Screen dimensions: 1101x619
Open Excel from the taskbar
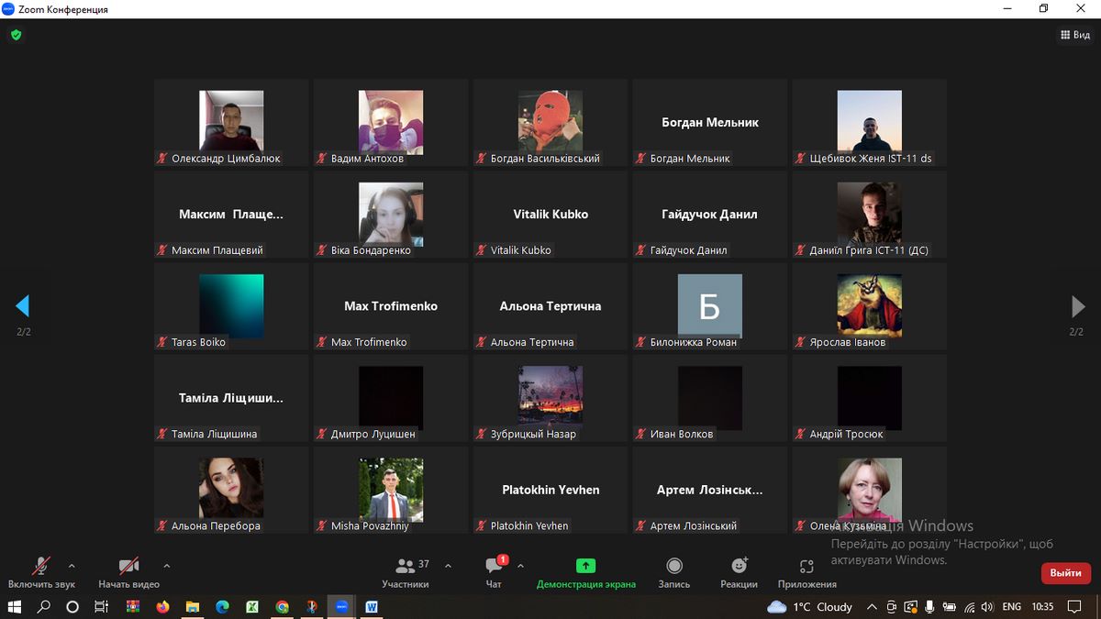251,607
